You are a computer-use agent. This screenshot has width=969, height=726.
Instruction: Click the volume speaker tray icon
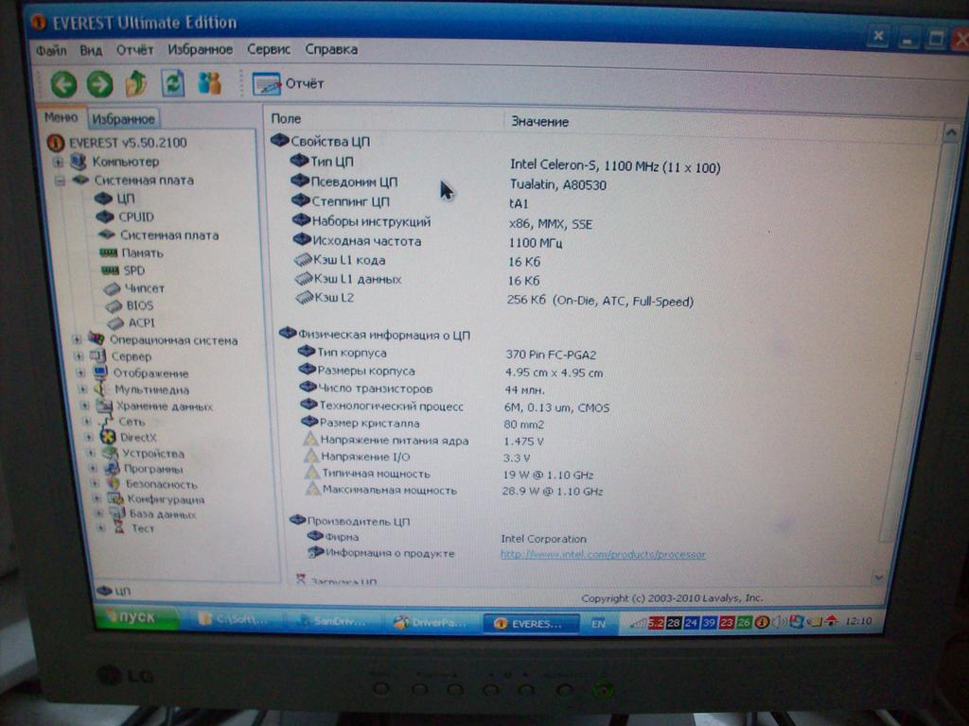point(779,622)
